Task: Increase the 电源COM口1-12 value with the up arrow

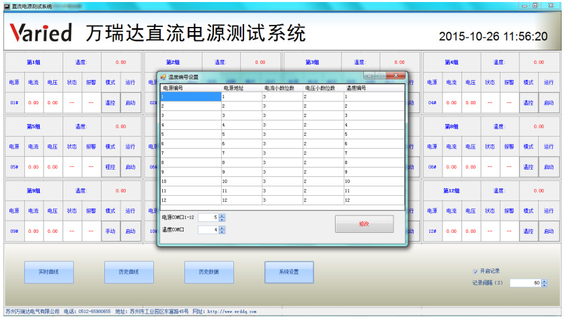Action: (x=222, y=215)
